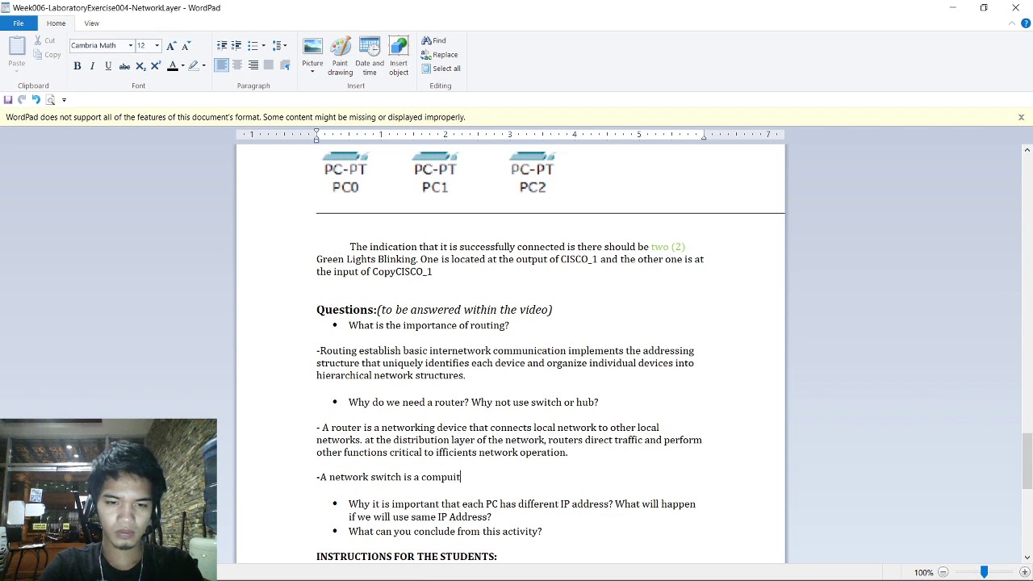Open the Cambria Math font family dropdown
The height and width of the screenshot is (581, 1033).
(x=130, y=45)
